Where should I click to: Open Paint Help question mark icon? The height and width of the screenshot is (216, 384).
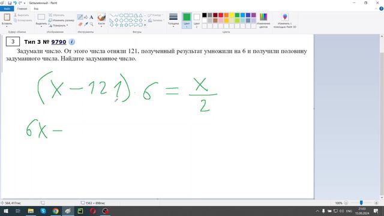tap(381, 8)
